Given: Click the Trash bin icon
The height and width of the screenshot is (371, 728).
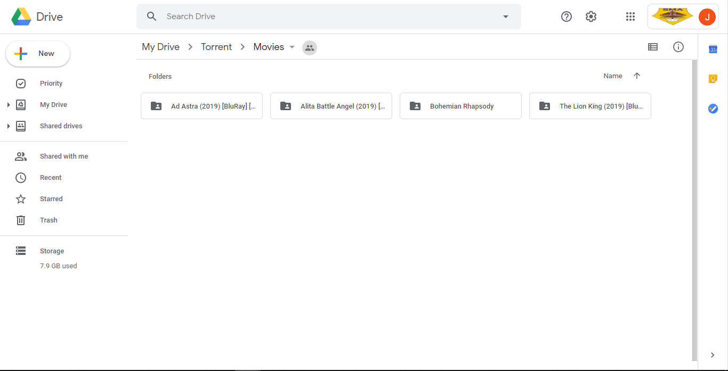Looking at the screenshot, I should [x=21, y=220].
